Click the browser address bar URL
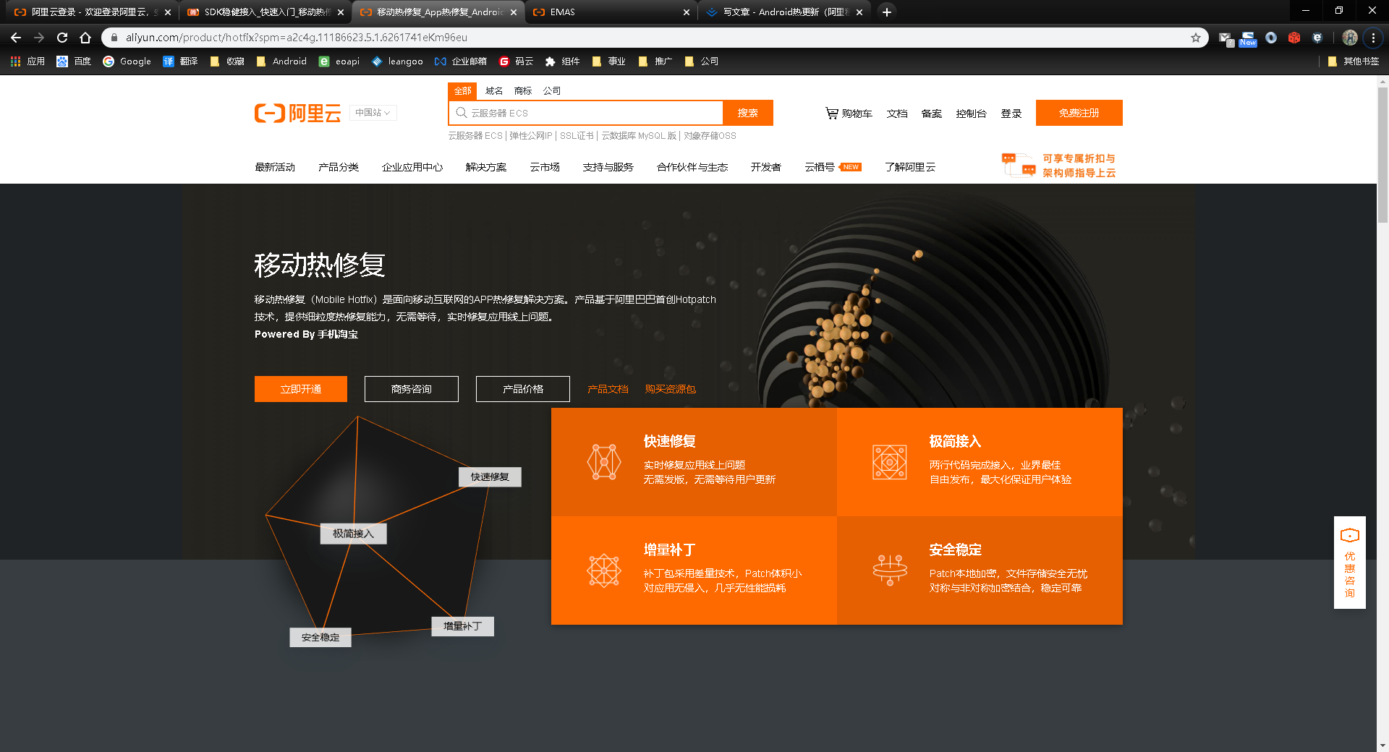 tap(297, 38)
